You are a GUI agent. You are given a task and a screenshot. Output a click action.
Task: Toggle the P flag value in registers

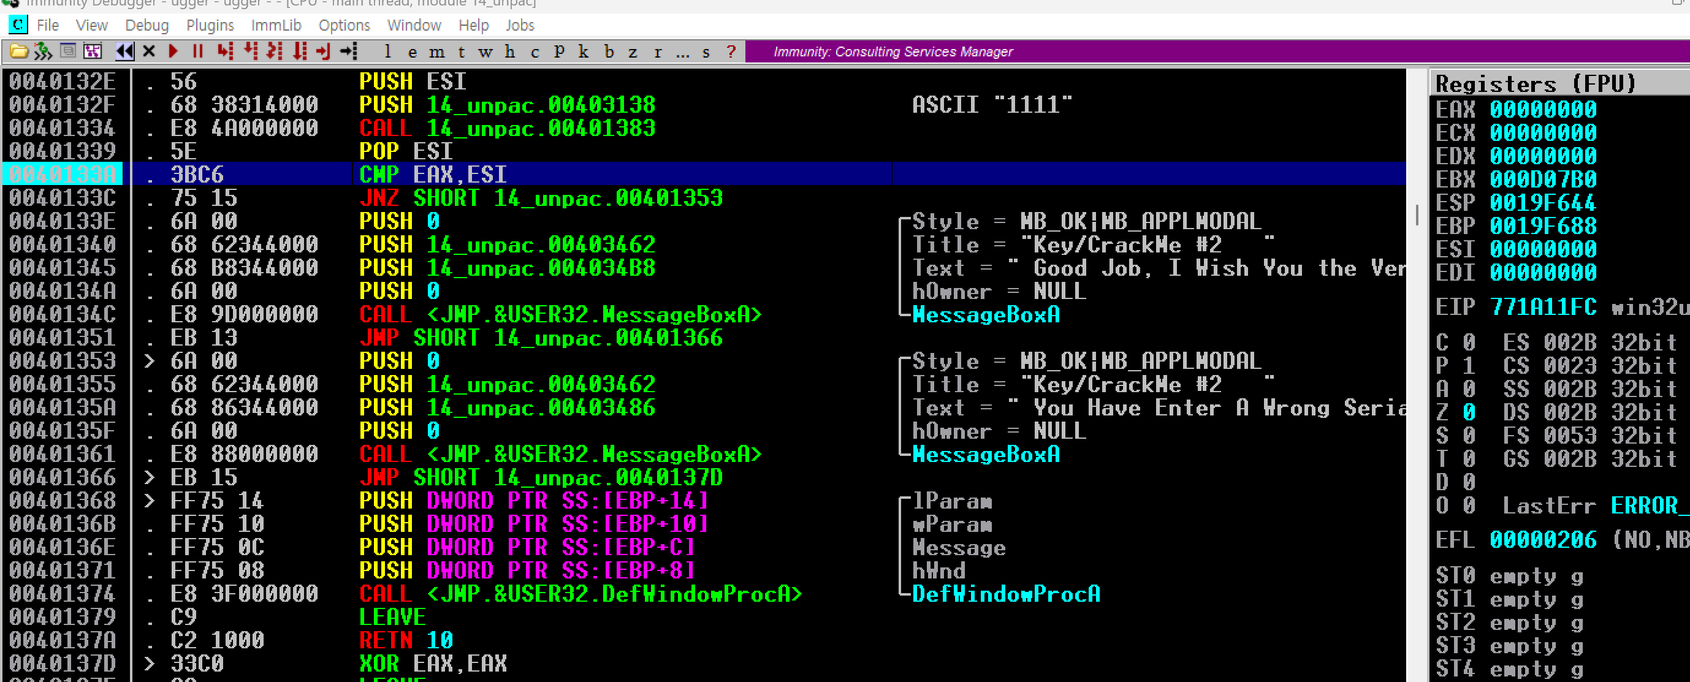(x=1469, y=366)
